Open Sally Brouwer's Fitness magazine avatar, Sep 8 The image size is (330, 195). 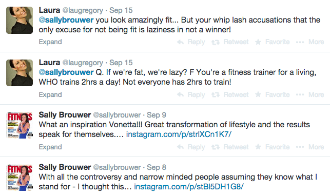click(x=20, y=178)
